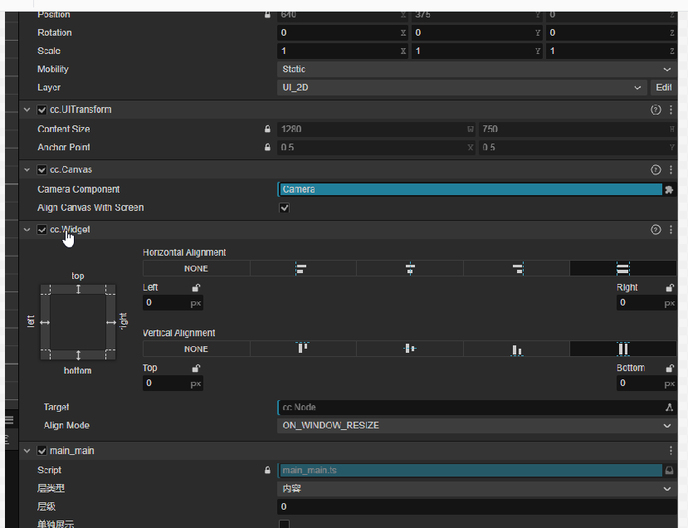Toggle the 单独展示 checkbox

tap(285, 524)
